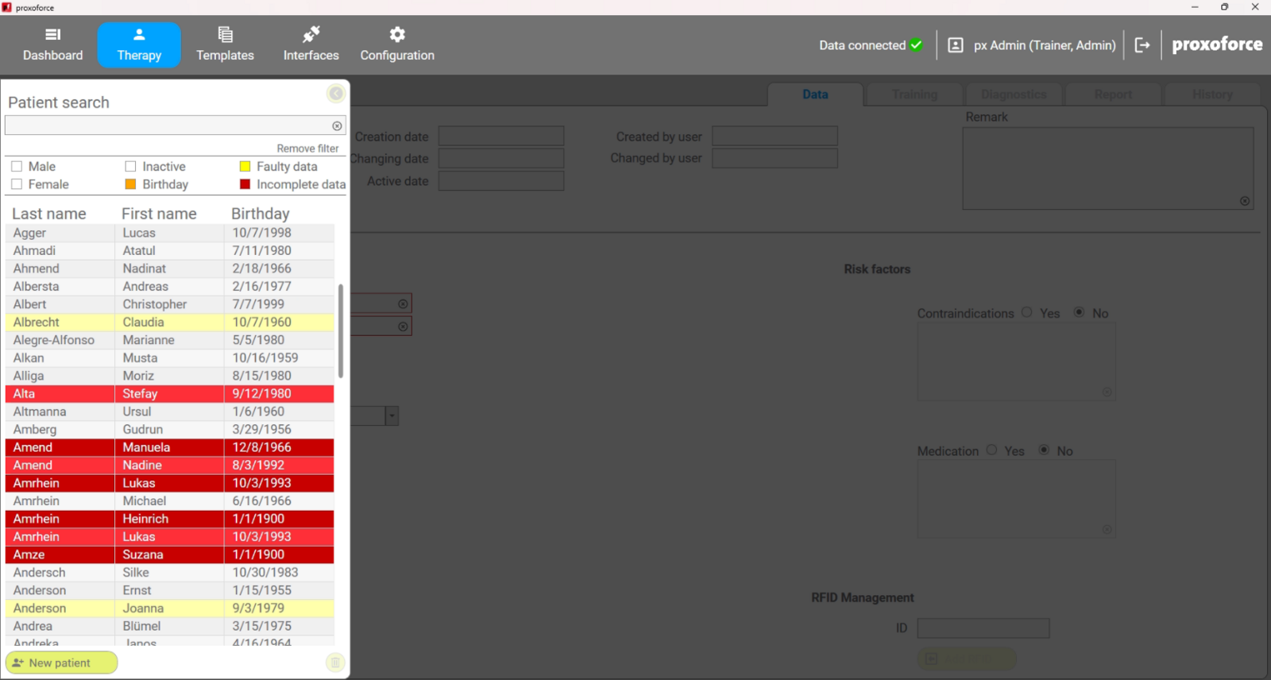Click the delete patient trash icon

pos(335,663)
